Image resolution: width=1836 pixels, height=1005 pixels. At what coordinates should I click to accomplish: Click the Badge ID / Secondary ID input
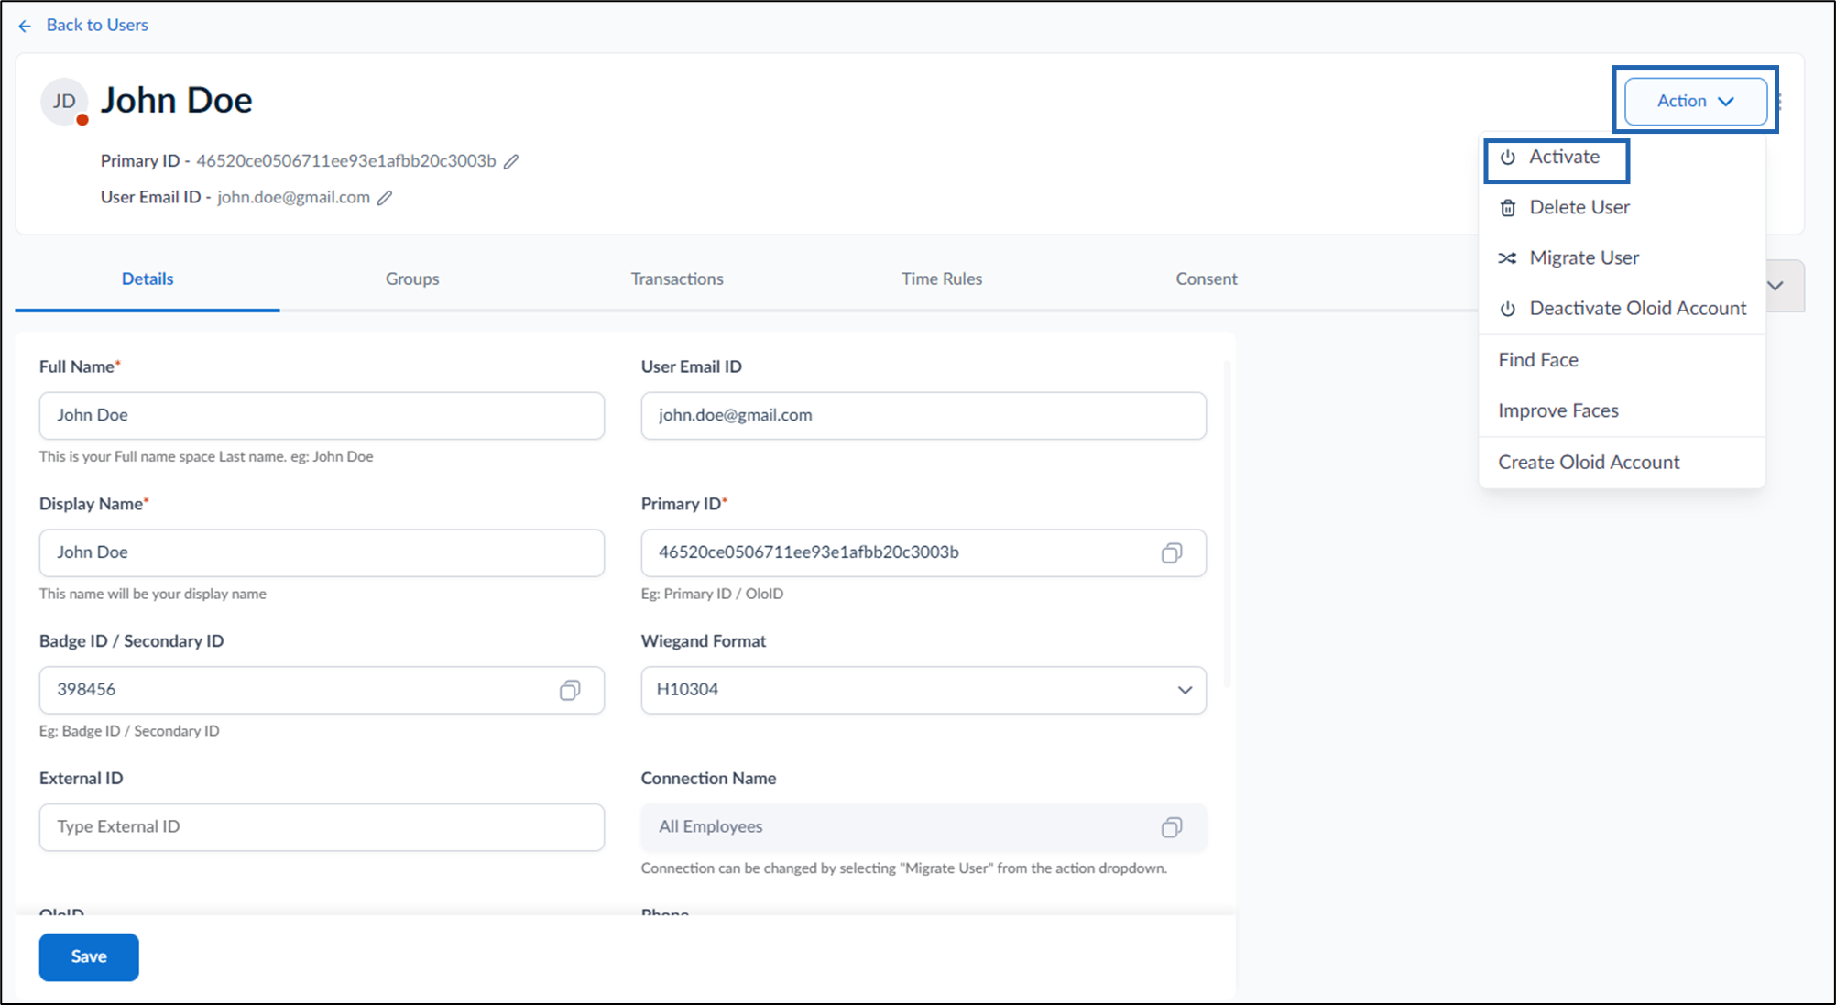(322, 690)
